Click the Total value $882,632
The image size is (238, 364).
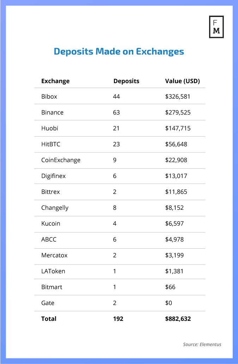point(178,319)
